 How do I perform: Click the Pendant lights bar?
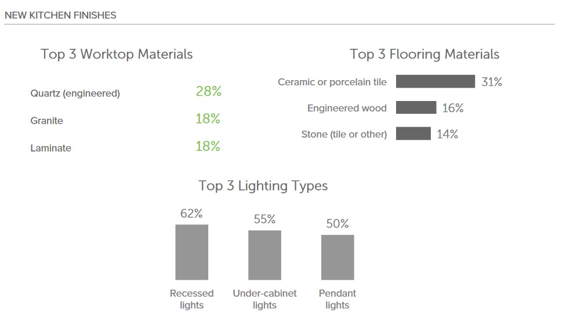(338, 257)
